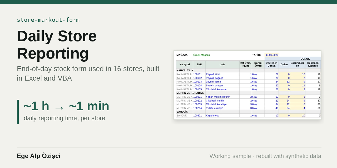This screenshot has width=337, height=168.
Task: Click the SANDVİÇ section heading row
Action: [249, 112]
